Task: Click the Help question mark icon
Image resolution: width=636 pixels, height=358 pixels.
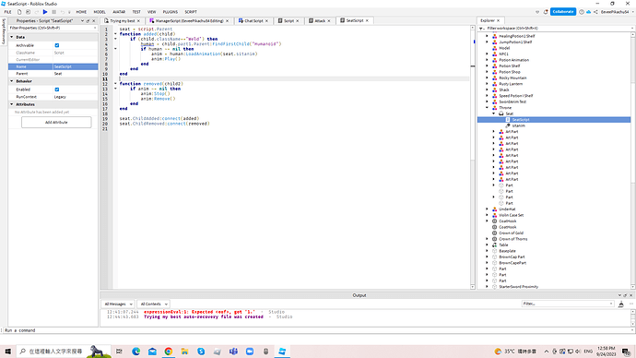Action: point(582,12)
